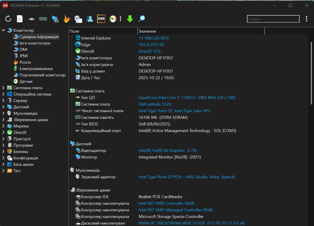Open the Intel RST VMD Controller 9A0B link
Viewport: 314px width, 226px height.
point(166,203)
